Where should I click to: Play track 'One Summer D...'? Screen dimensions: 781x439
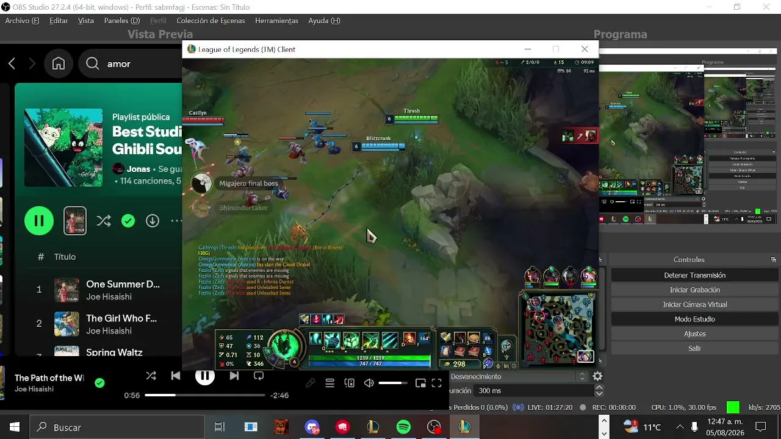123,284
